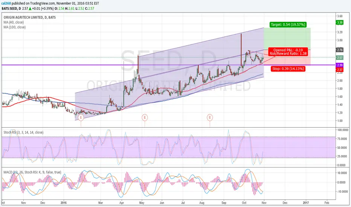The height and width of the screenshot is (207, 351).
Task: Click the 2.57 current price axis label
Action: pyautogui.click(x=340, y=58)
